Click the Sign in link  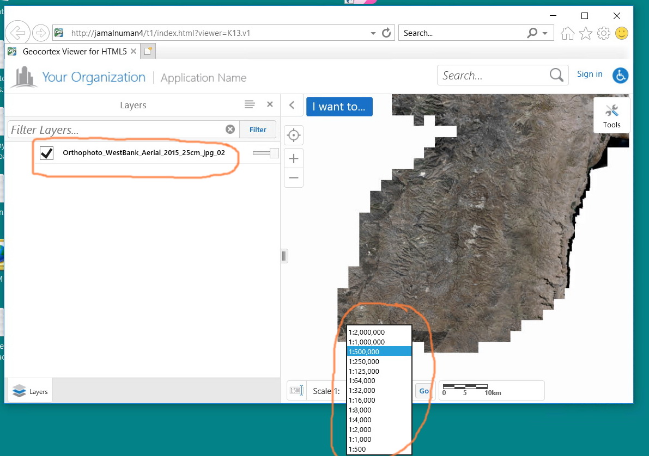(590, 74)
